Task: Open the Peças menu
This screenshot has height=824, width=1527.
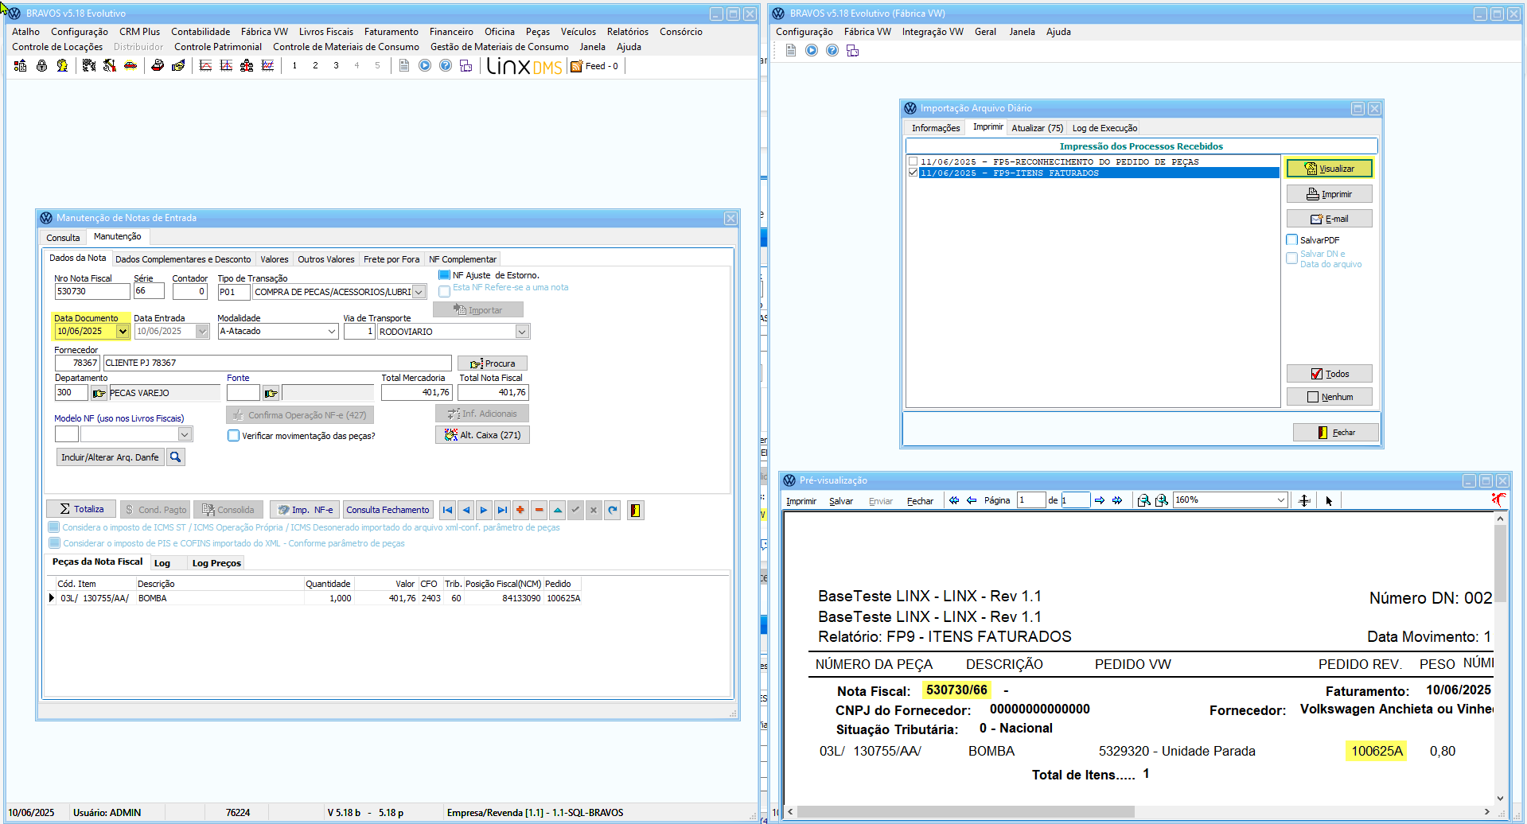Action: click(537, 32)
